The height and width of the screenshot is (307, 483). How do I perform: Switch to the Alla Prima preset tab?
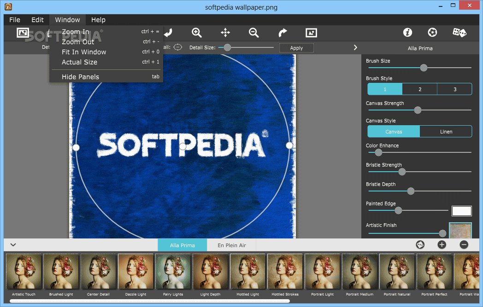pyautogui.click(x=183, y=245)
